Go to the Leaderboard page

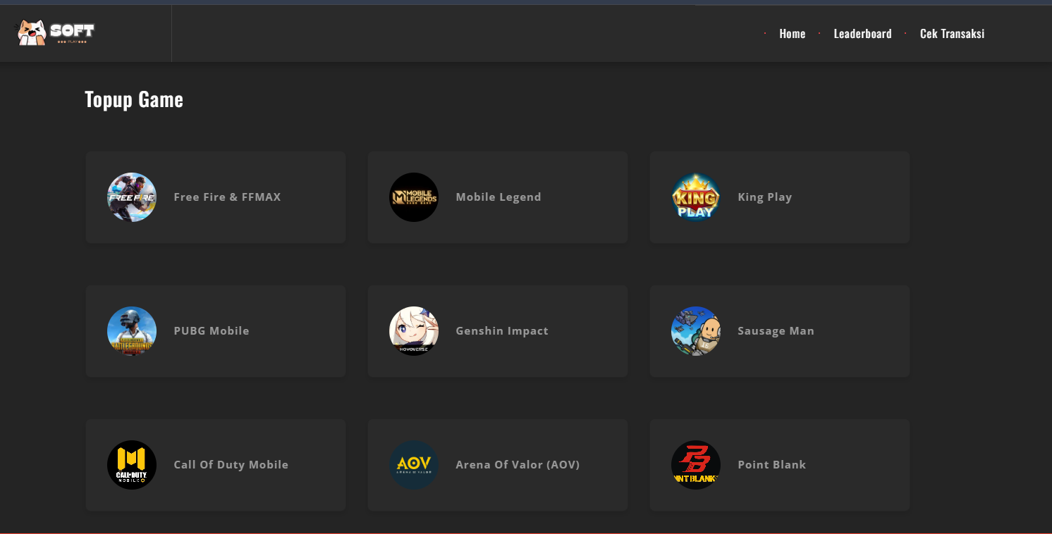click(862, 33)
